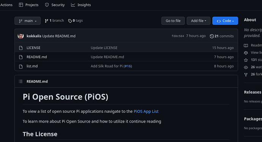Click the LICENSE file icon
The image size is (262, 142).
pyautogui.click(x=21, y=48)
